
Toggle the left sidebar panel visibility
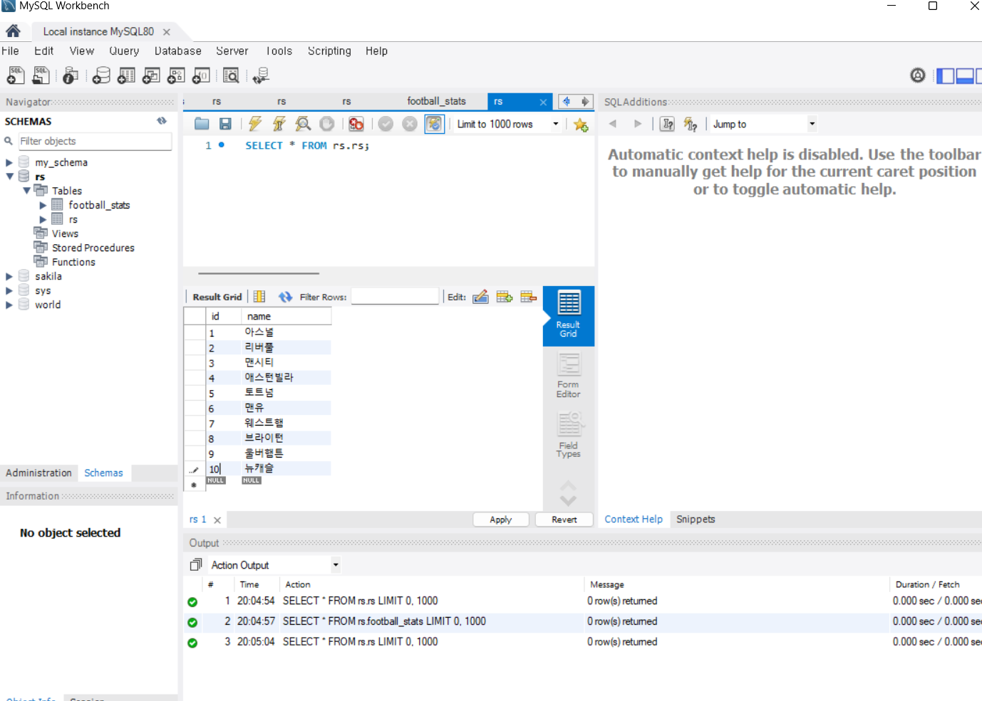click(x=946, y=75)
